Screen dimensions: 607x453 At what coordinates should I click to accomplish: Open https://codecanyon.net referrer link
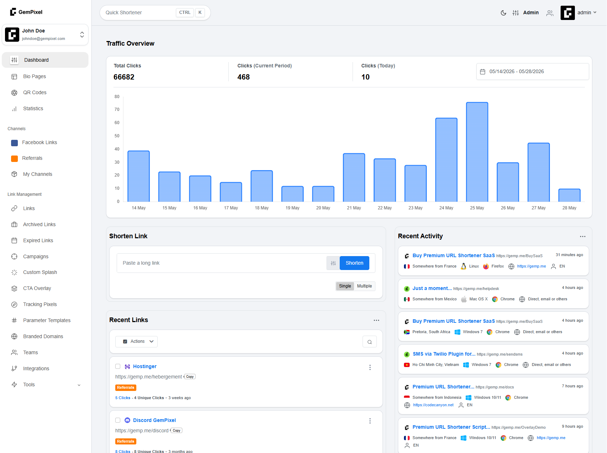(x=433, y=405)
